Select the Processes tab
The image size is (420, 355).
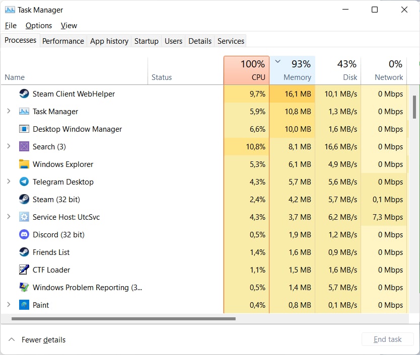click(x=20, y=40)
